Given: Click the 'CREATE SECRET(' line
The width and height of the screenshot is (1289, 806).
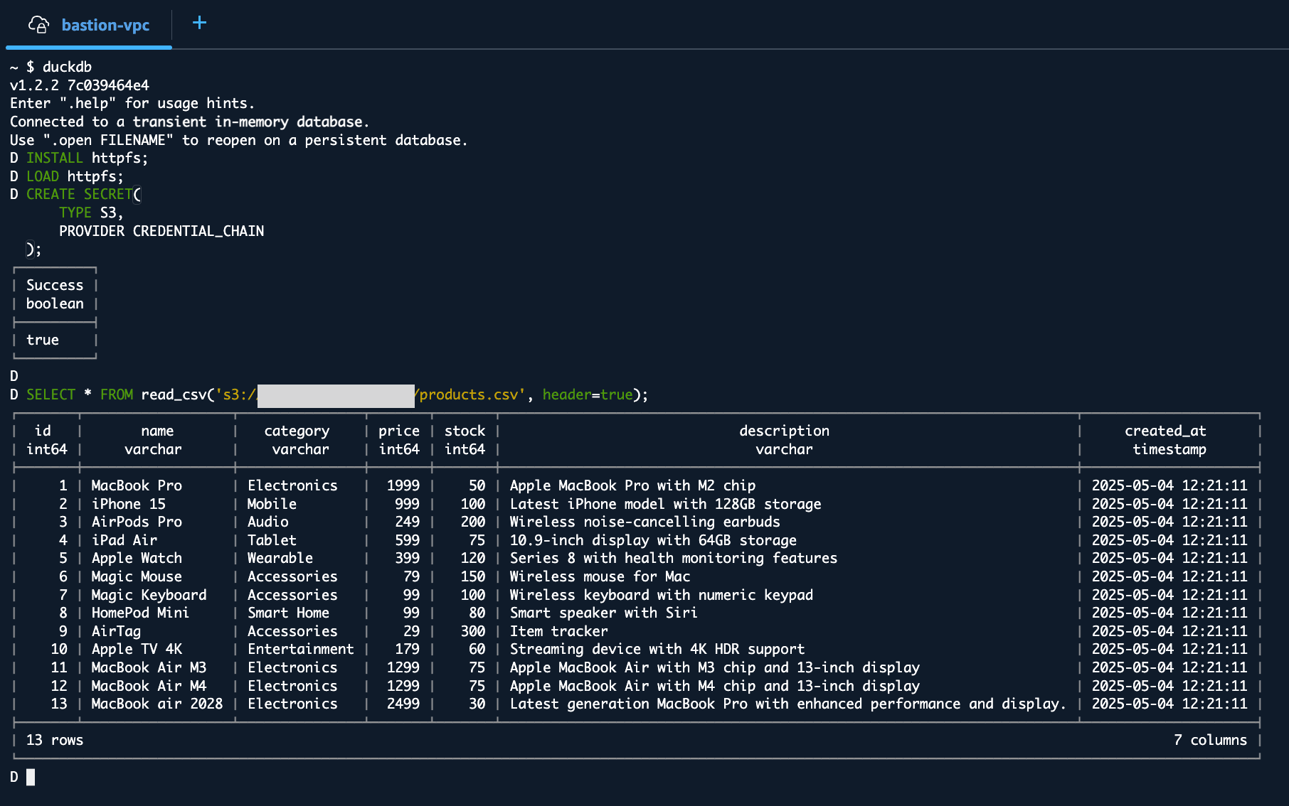Looking at the screenshot, I should coord(84,194).
